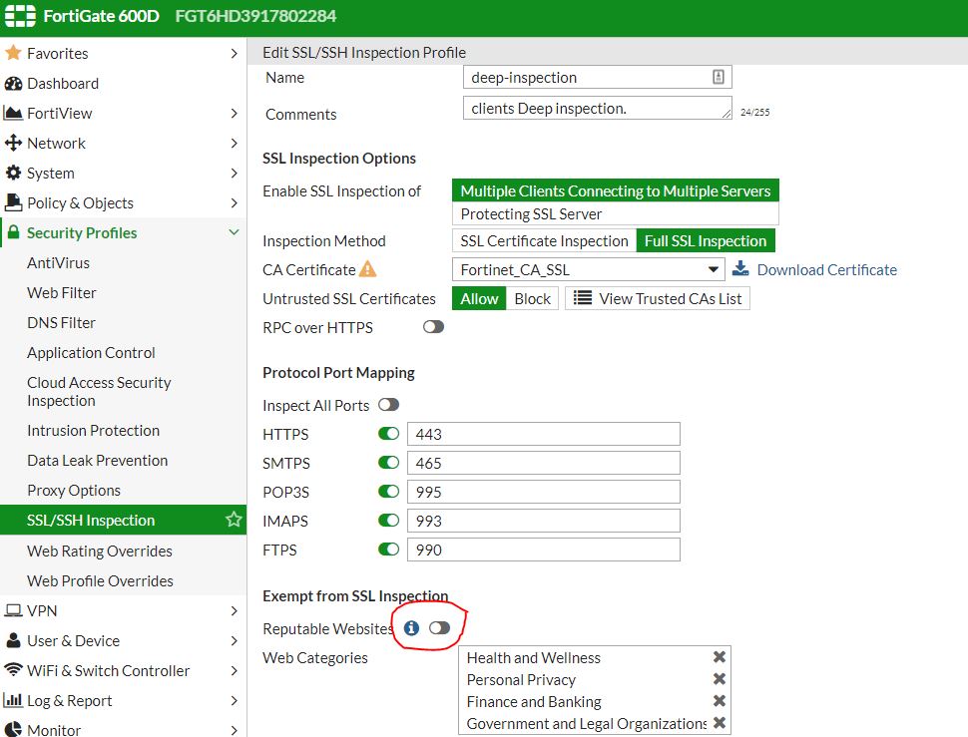968x737 pixels.
Task: Click the star icon on SSL/SSH Inspection
Action: pyautogui.click(x=233, y=520)
